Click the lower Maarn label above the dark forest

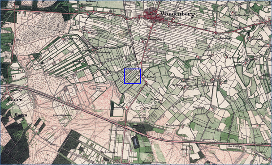point(21,114)
